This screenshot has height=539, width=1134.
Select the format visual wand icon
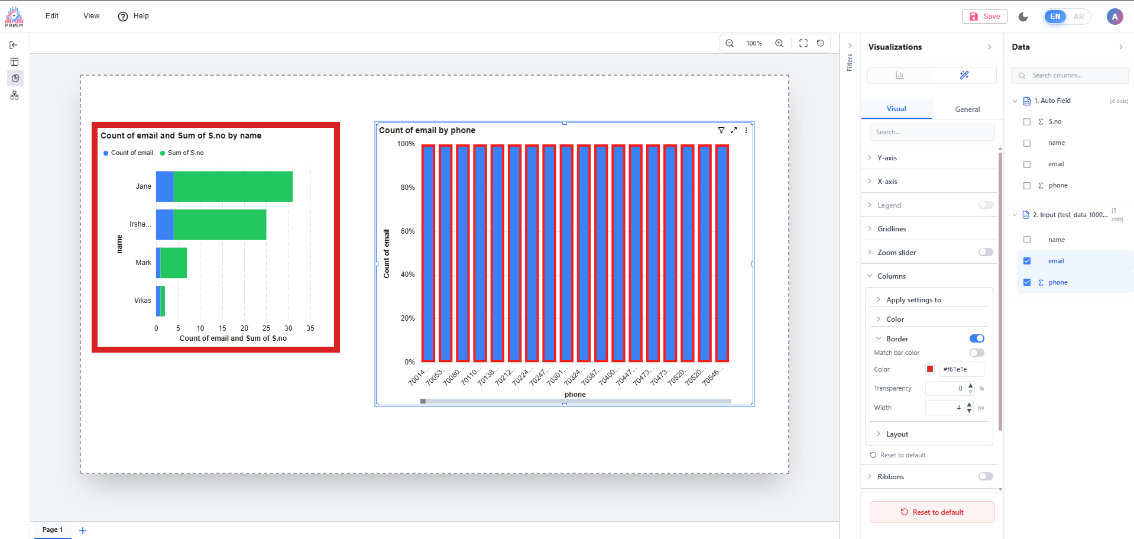(964, 75)
